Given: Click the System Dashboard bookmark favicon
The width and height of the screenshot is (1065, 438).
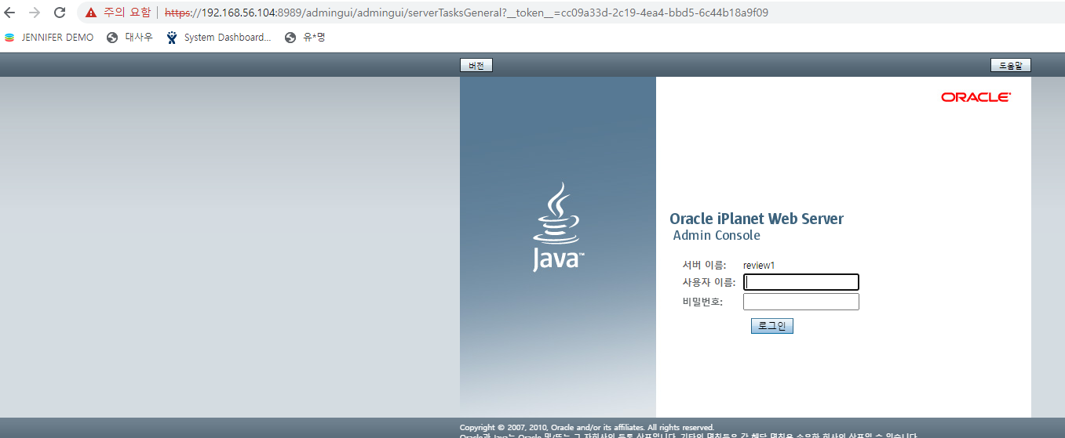Looking at the screenshot, I should (x=172, y=38).
